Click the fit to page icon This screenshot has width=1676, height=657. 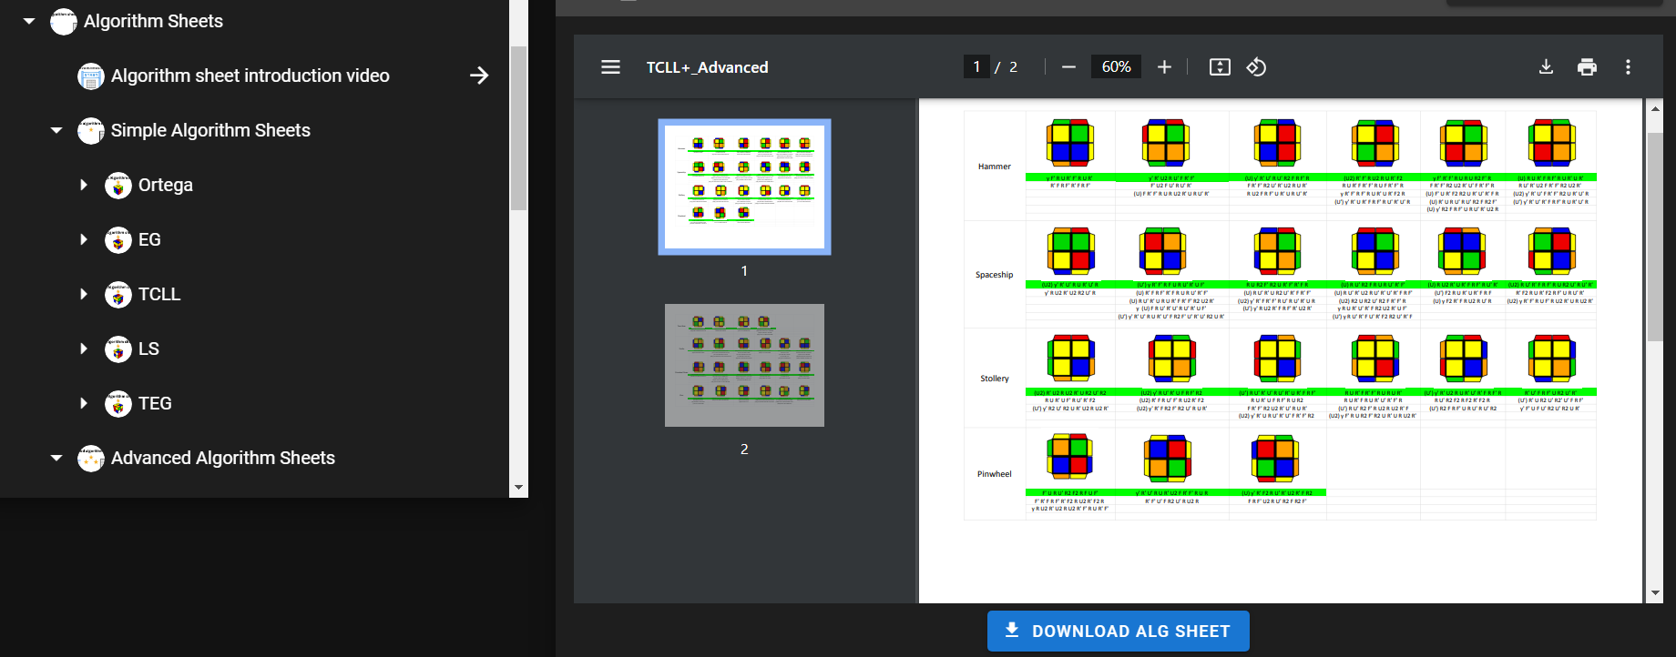click(x=1220, y=67)
